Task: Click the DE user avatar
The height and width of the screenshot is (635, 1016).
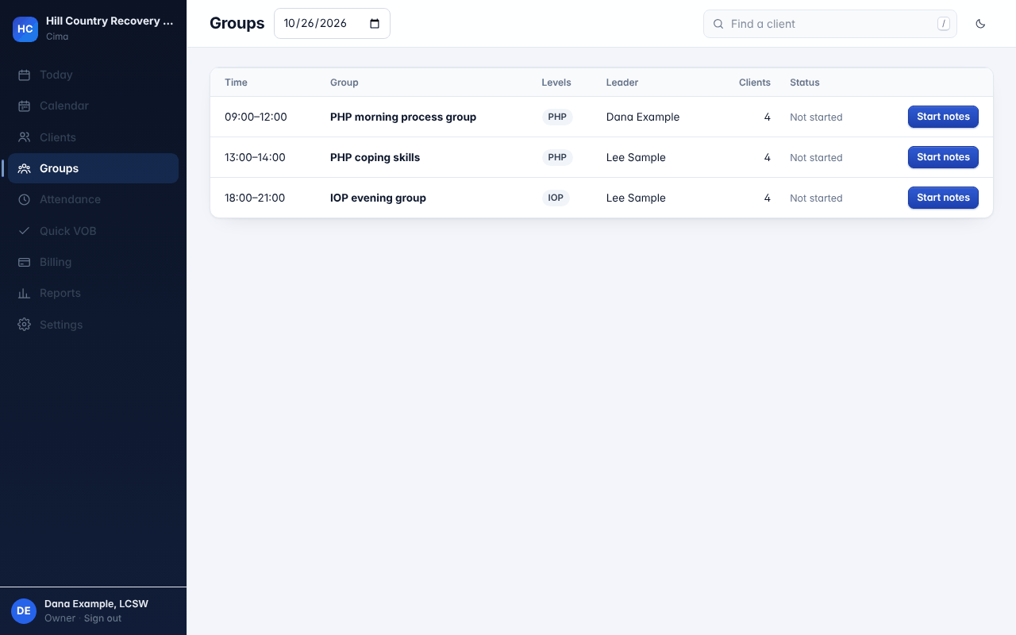Action: tap(24, 610)
